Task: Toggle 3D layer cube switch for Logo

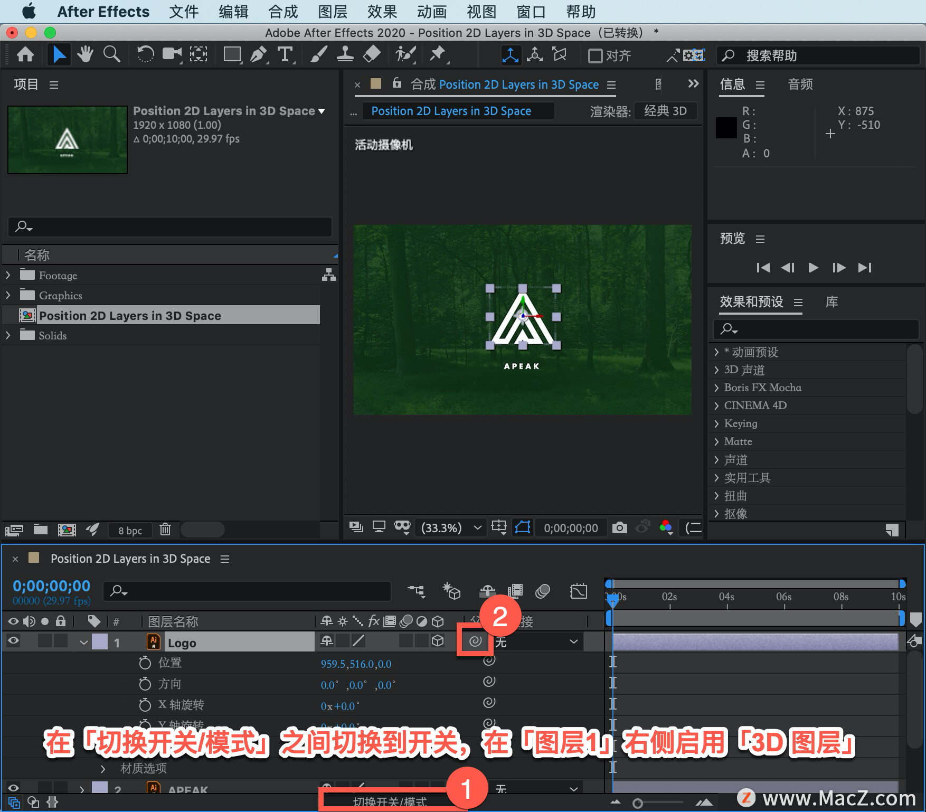Action: (x=438, y=640)
